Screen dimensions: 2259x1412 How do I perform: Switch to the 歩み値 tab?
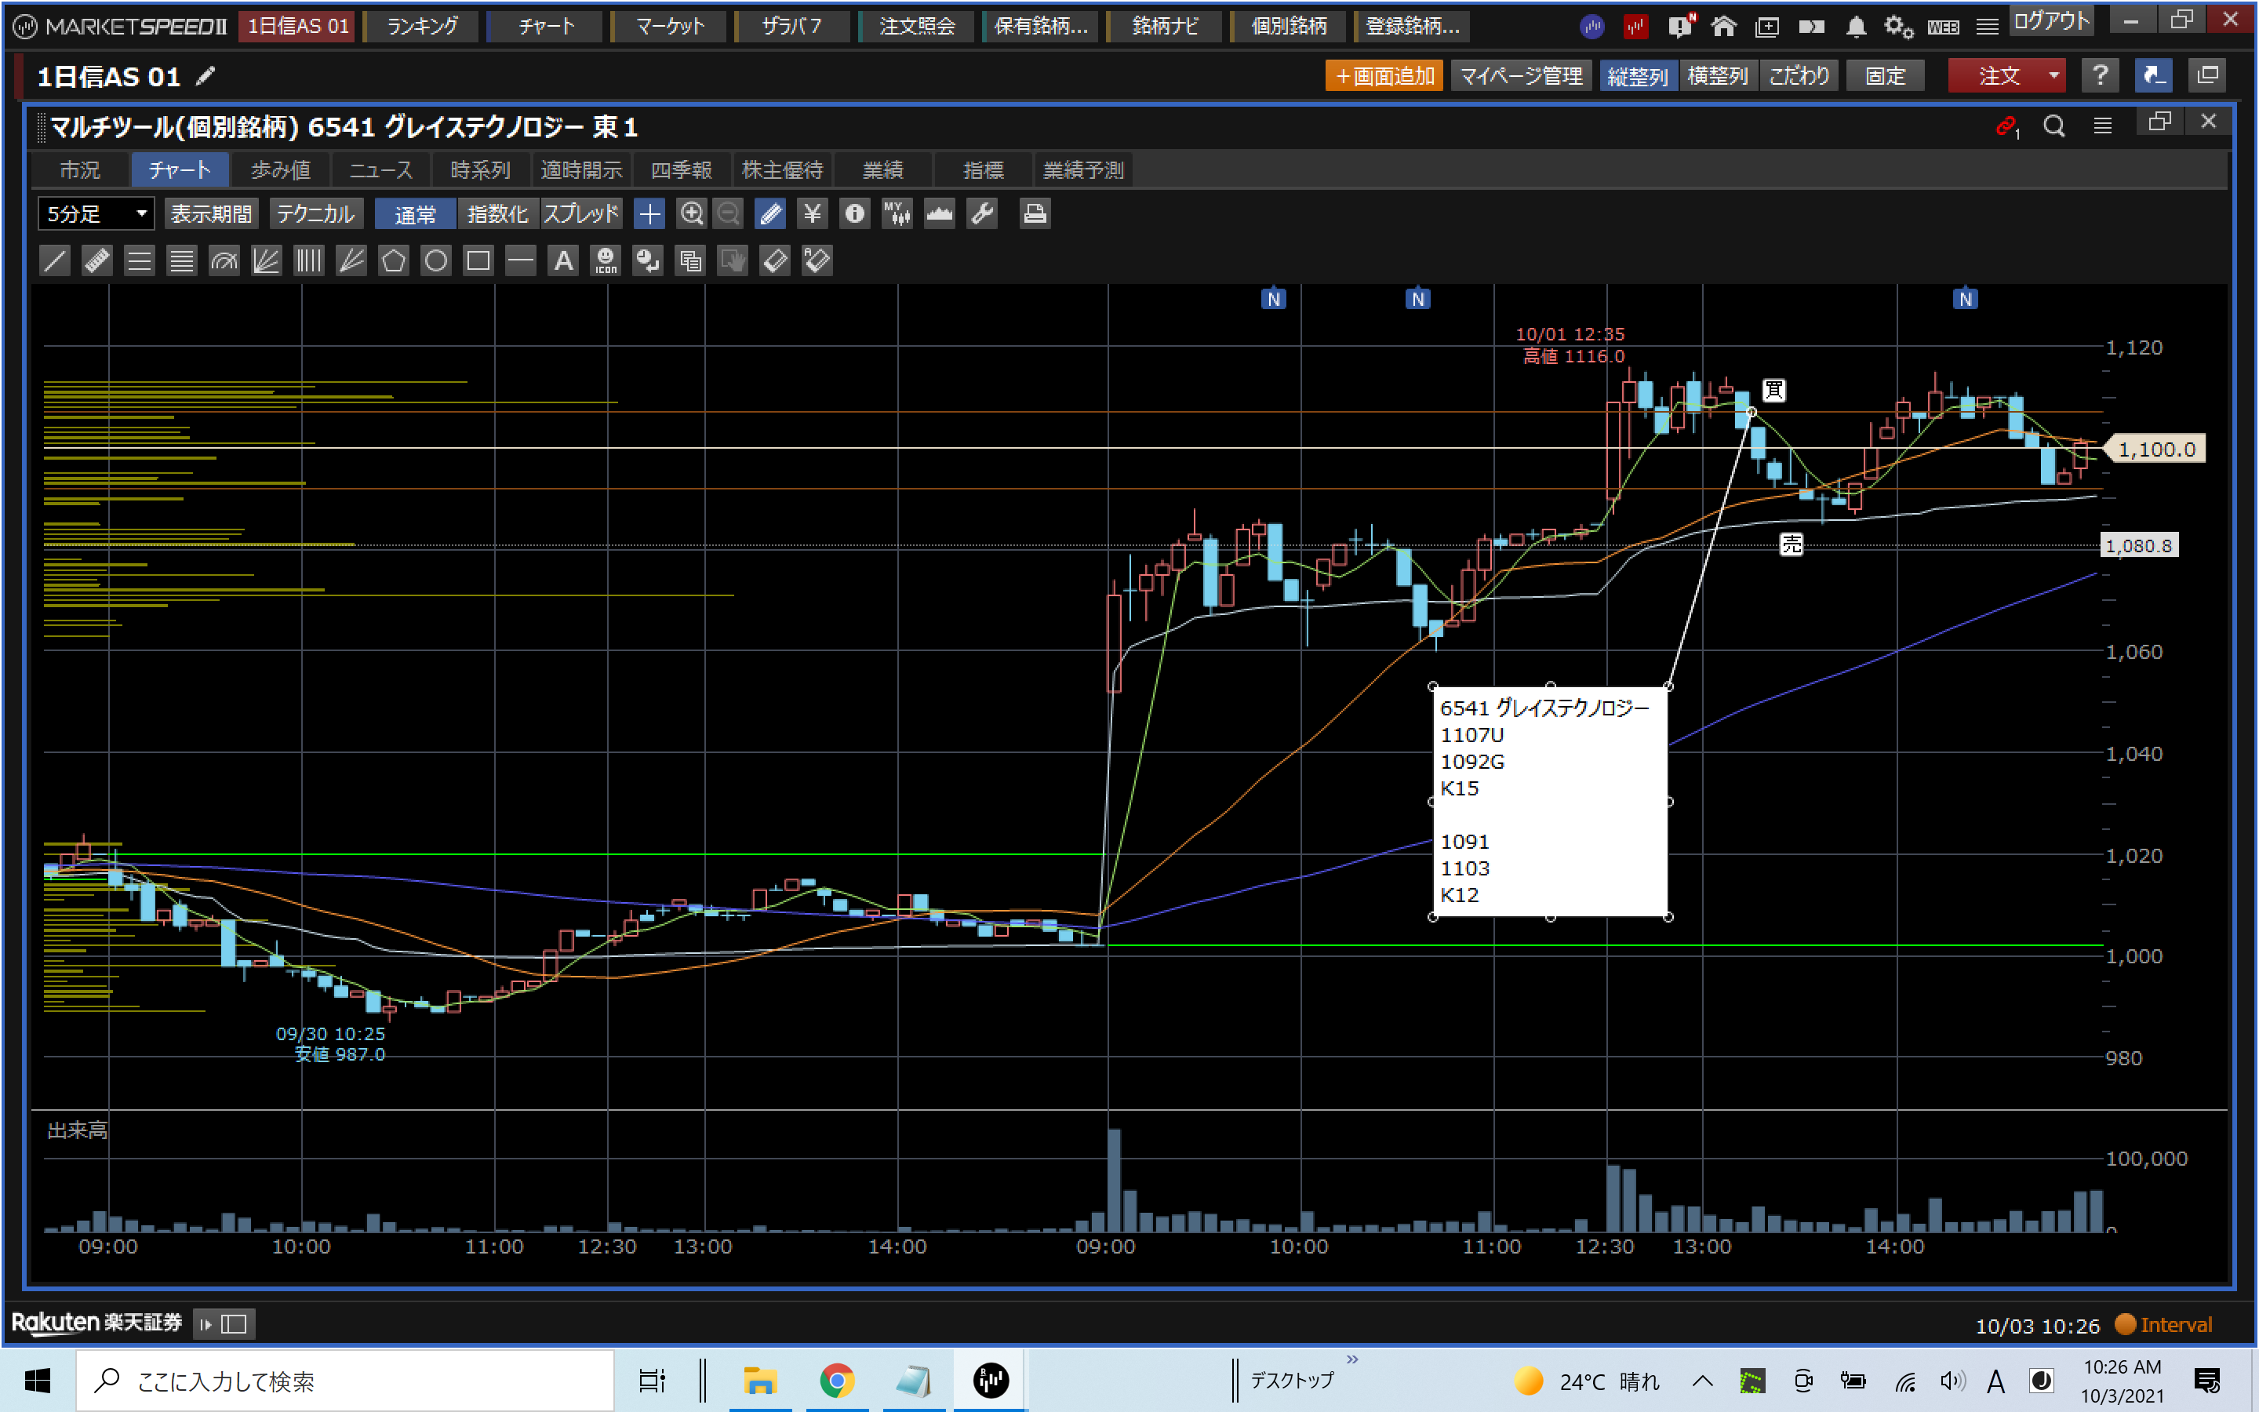(x=280, y=170)
